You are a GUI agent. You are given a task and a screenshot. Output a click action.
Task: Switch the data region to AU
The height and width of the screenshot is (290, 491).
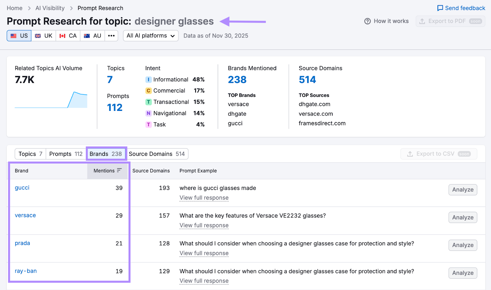point(92,36)
